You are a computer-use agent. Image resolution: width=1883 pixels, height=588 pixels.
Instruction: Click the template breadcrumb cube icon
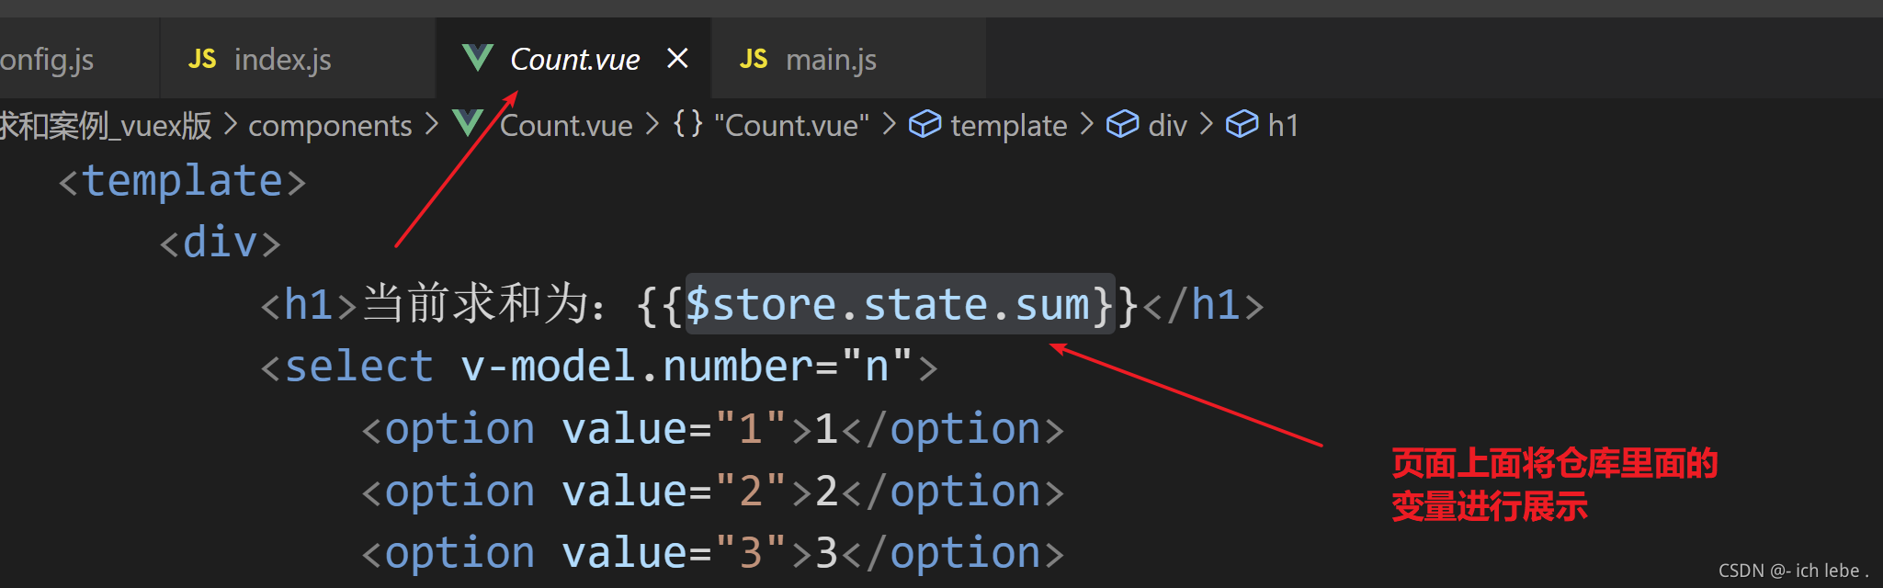(924, 124)
